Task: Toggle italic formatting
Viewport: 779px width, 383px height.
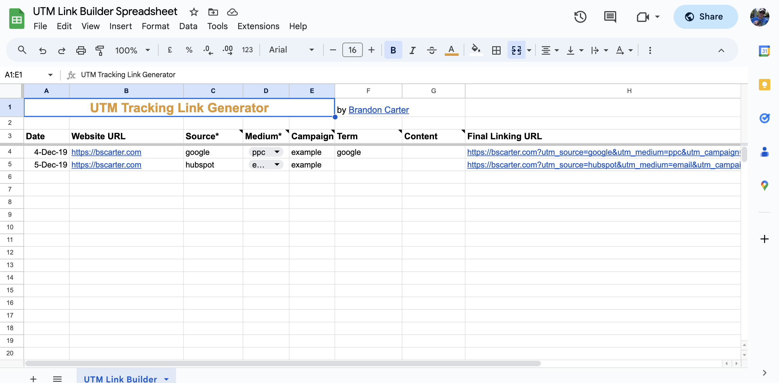Action: [412, 50]
